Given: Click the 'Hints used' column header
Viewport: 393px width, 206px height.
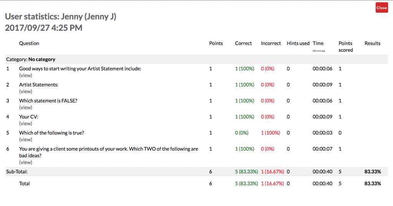Looking at the screenshot, I should [x=298, y=43].
